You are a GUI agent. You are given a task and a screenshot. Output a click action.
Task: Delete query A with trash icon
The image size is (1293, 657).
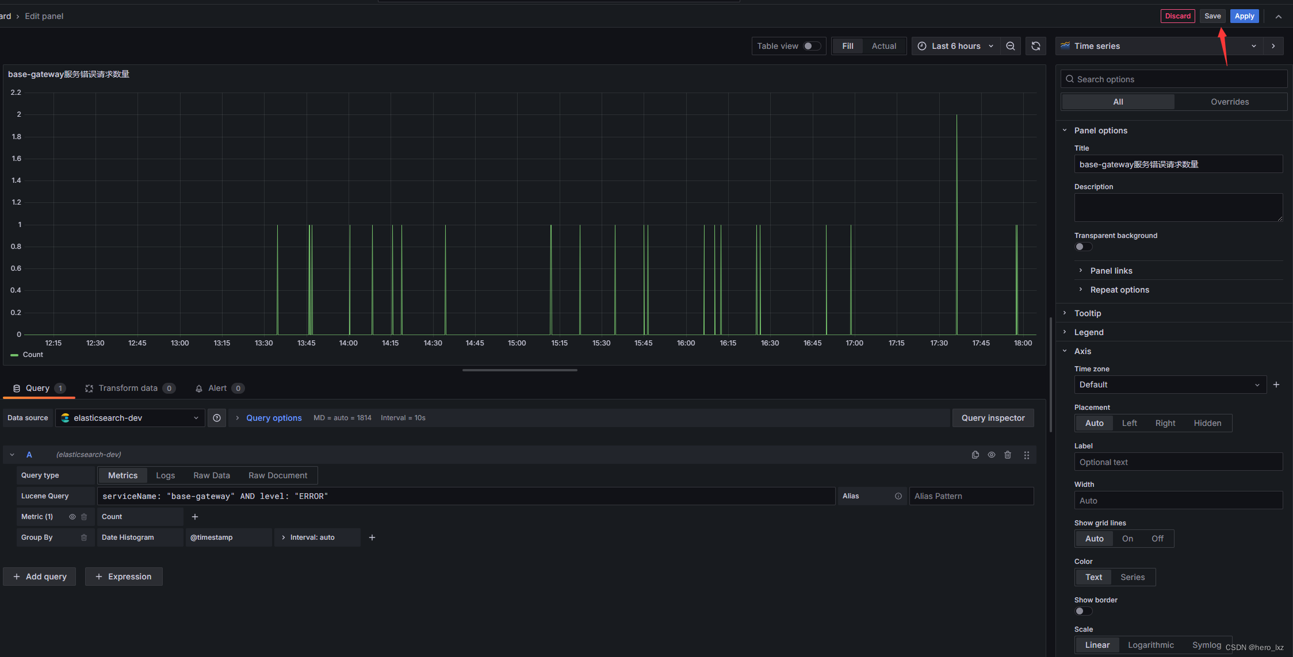(x=1008, y=455)
